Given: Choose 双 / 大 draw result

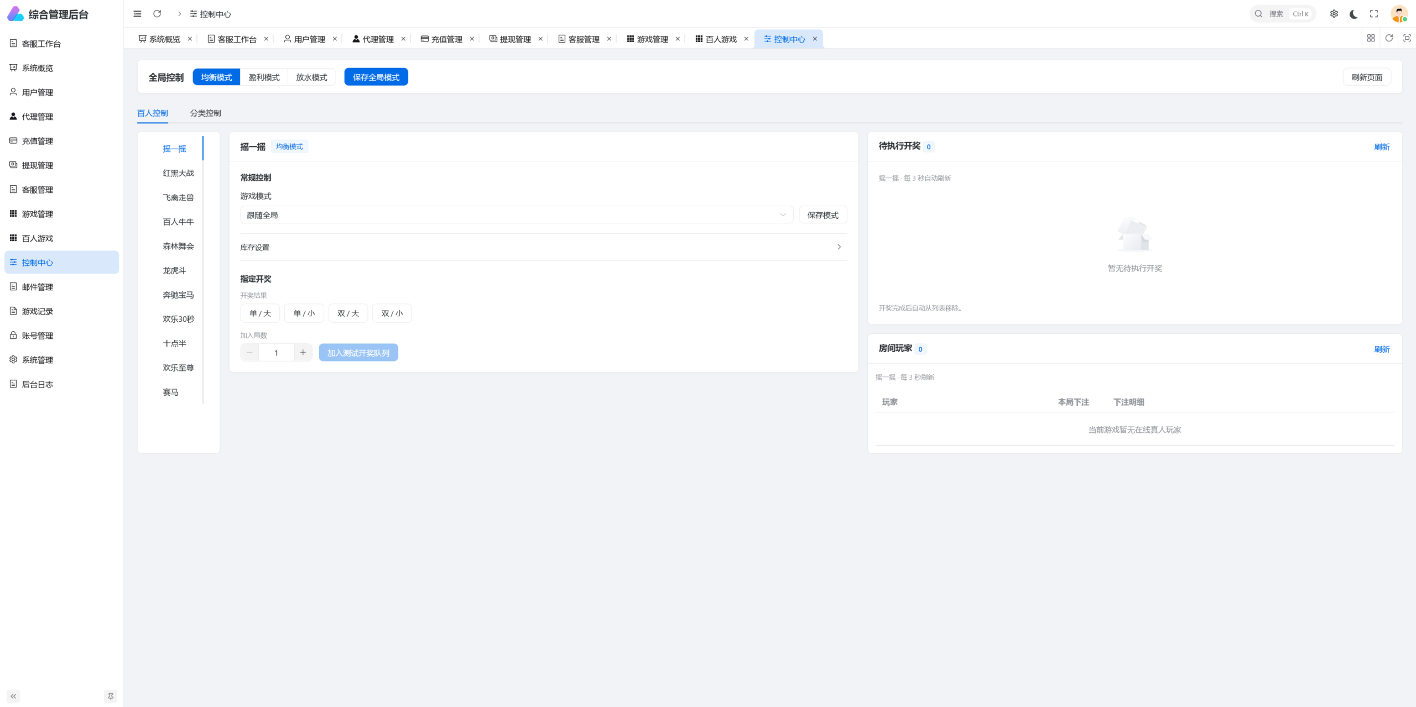Looking at the screenshot, I should 348,313.
